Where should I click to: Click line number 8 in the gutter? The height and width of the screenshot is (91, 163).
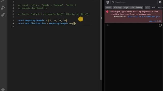tap(13, 20)
